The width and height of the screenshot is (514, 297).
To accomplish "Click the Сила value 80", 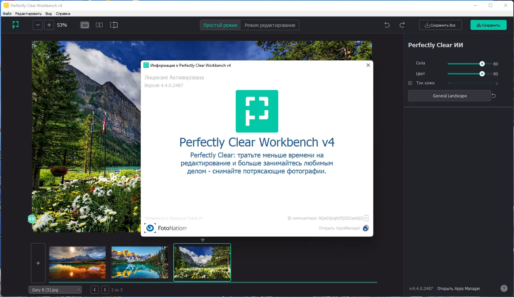I will pos(495,64).
